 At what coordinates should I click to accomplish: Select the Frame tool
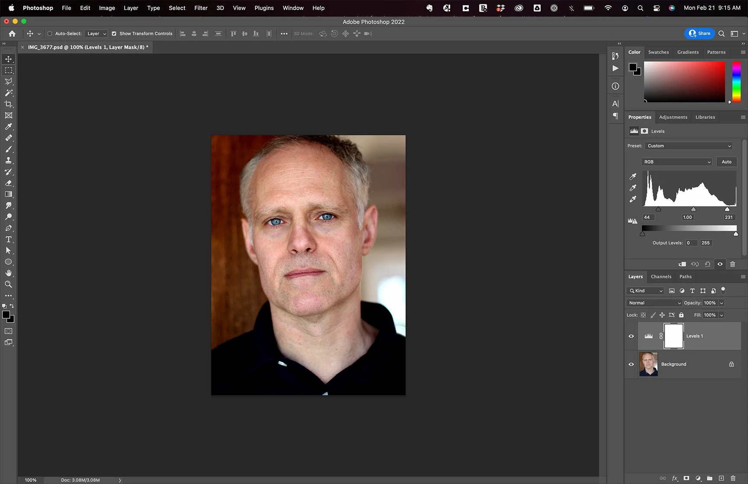click(x=9, y=115)
